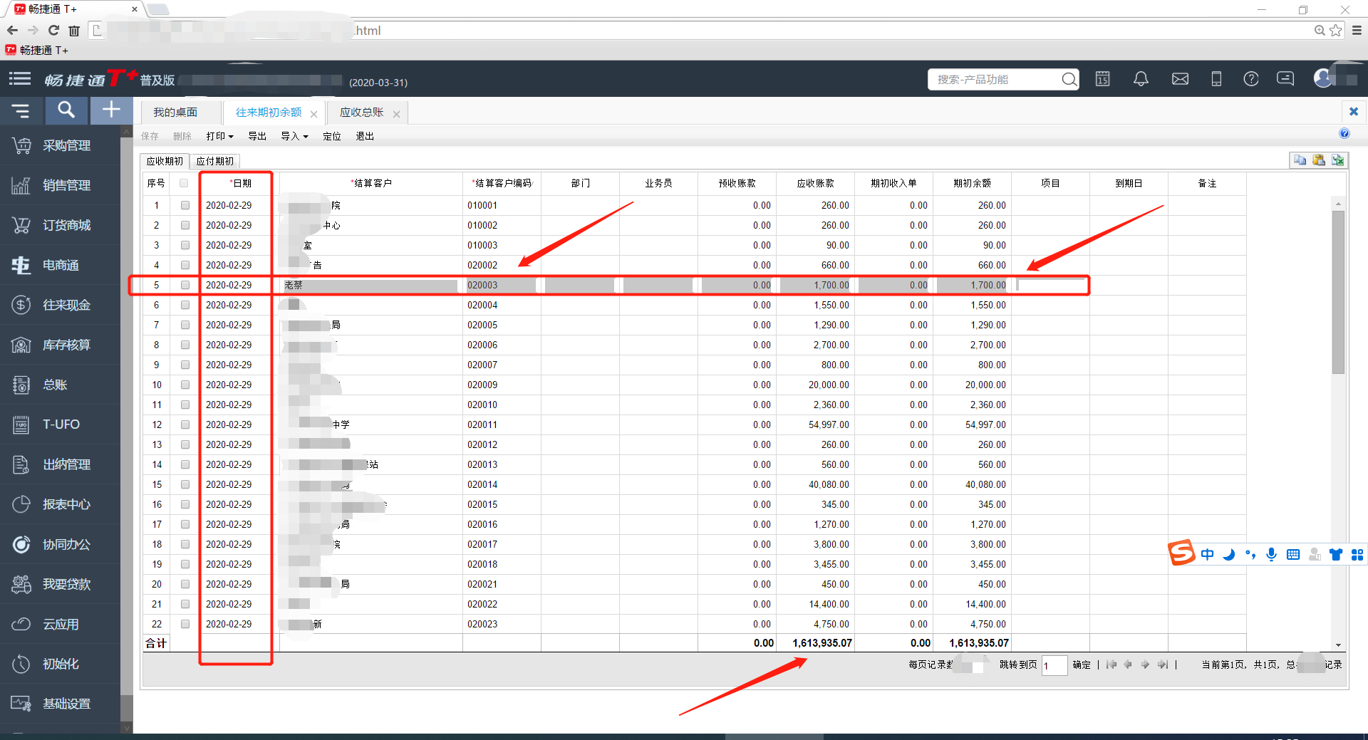
Task: Click the 项目 cell in row 5
Action: coord(1050,285)
